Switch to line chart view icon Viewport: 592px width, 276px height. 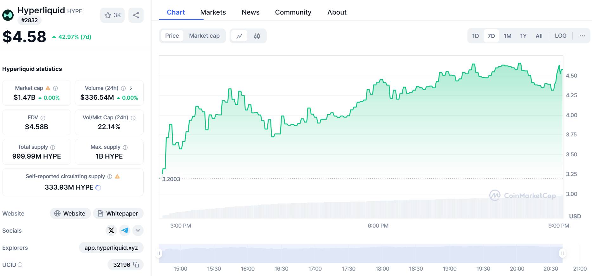pyautogui.click(x=239, y=36)
